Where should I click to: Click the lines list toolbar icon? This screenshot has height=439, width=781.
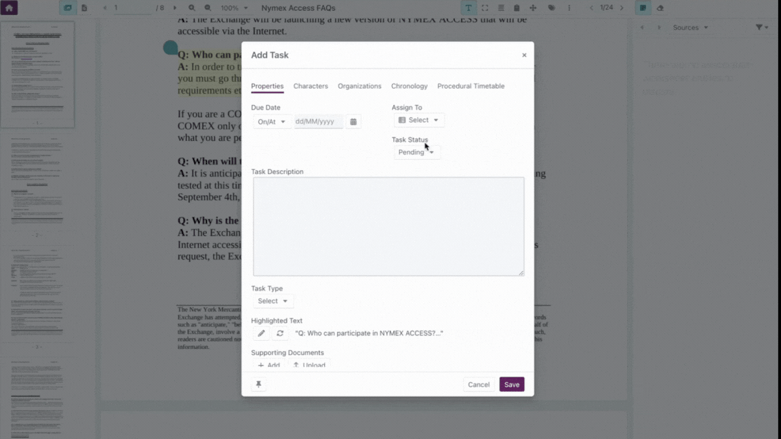501,8
